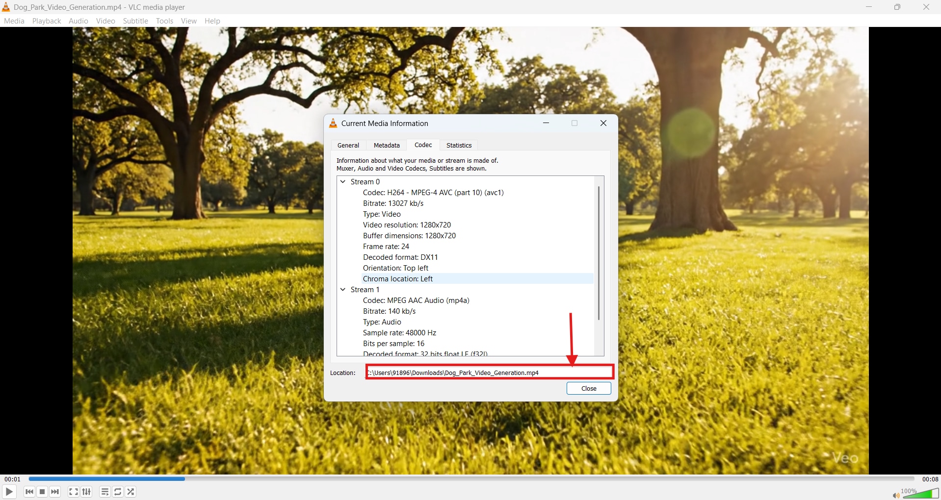Screen dimensions: 941x500
Task: Collapse the Stream 1 section
Action: point(342,289)
